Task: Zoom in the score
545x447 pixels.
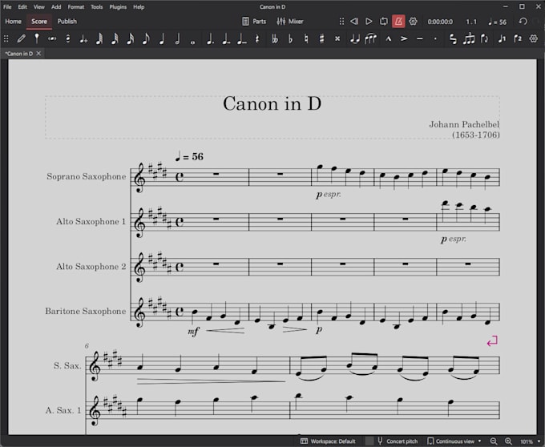Action: [508, 441]
